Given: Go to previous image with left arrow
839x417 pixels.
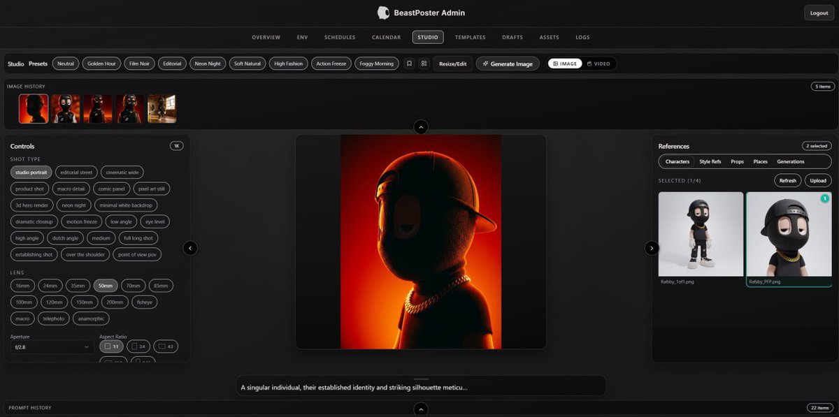Looking at the screenshot, I should coord(190,248).
